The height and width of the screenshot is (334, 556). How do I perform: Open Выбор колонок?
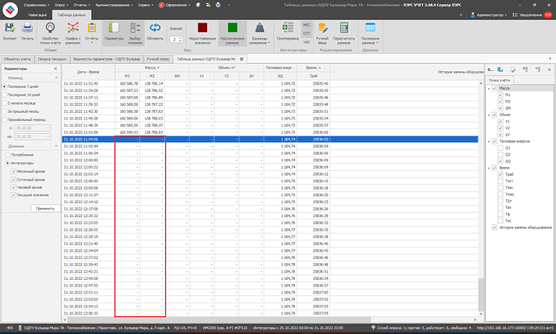click(135, 33)
